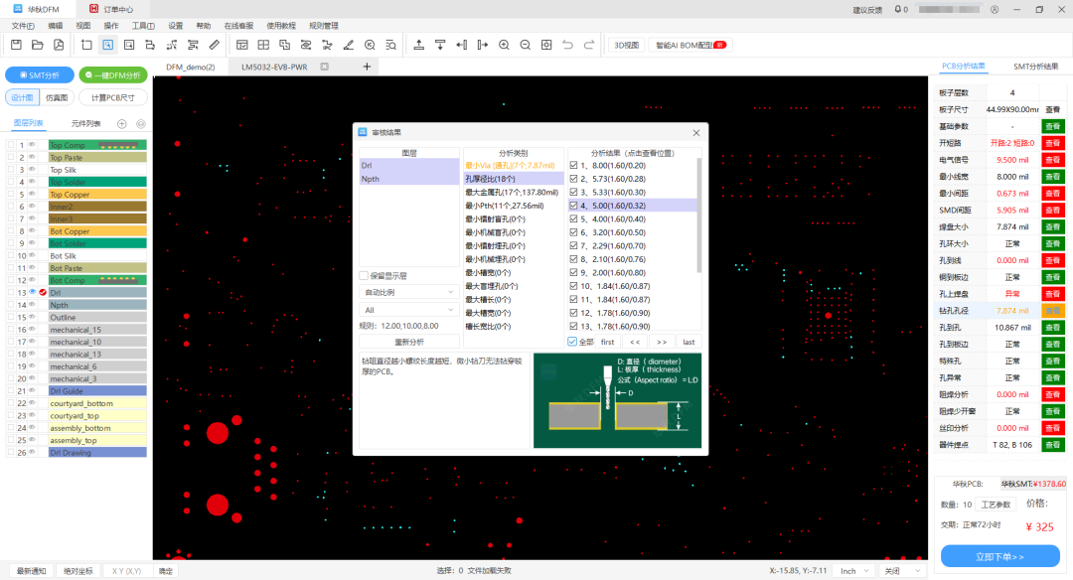Screen dimensions: 1073x580
Task: Click the move layer down arrow icon
Action: (440, 45)
